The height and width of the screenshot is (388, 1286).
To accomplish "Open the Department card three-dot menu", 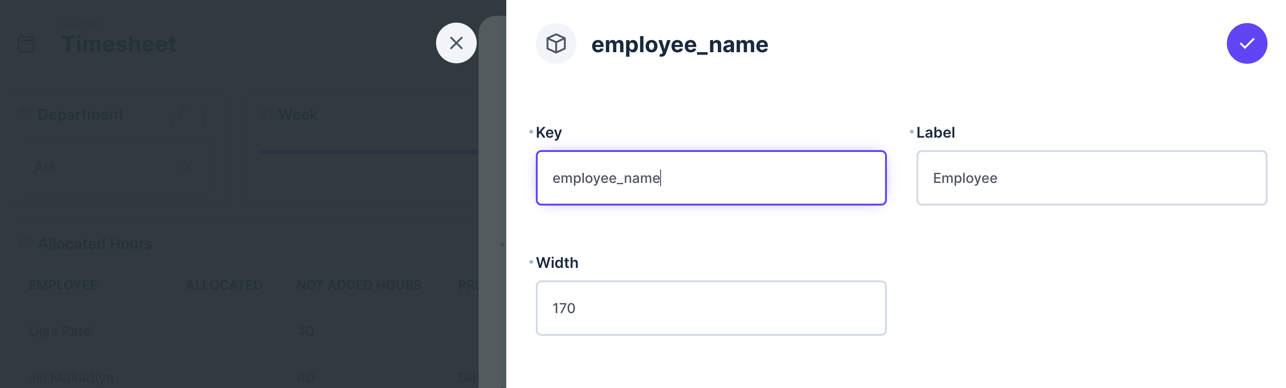I will [204, 116].
